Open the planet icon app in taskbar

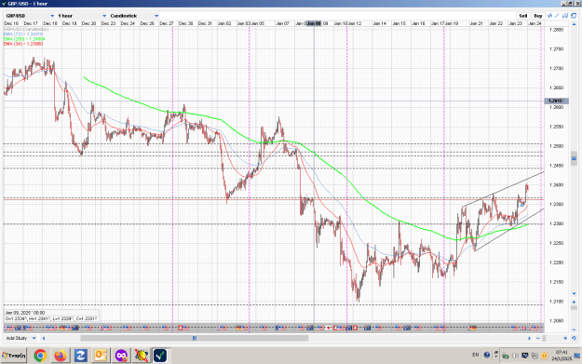pyautogui.click(x=141, y=356)
